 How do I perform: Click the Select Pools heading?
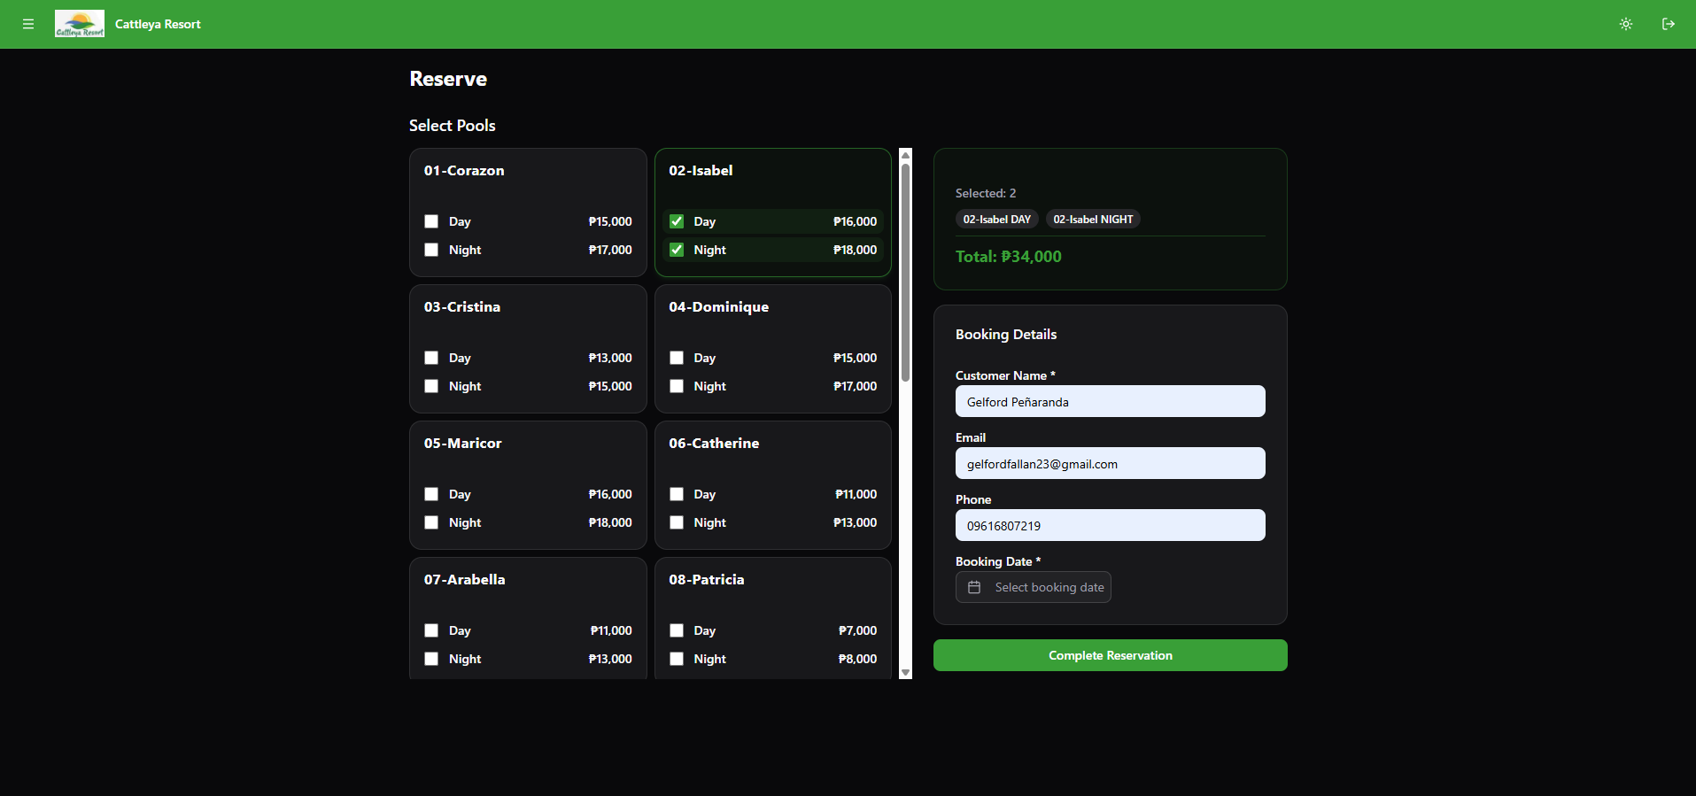453,126
